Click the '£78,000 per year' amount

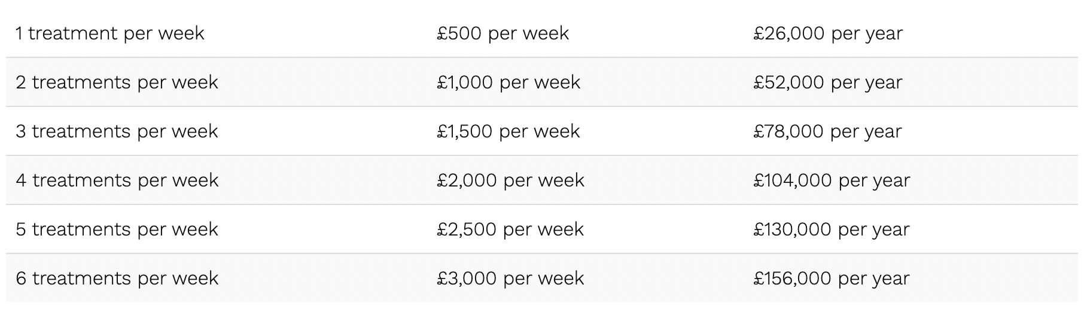[x=827, y=131]
